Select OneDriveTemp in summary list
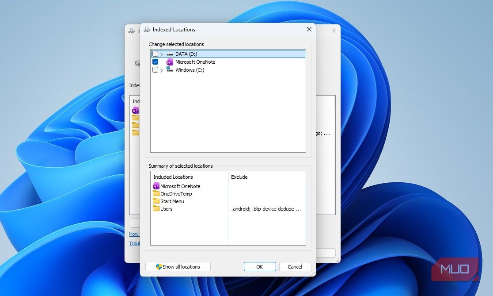The image size is (493, 296). [176, 194]
